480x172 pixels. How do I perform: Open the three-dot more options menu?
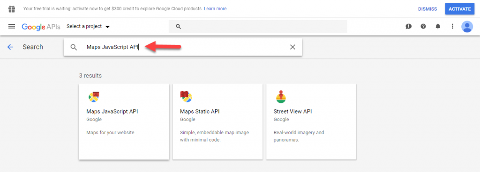(x=452, y=27)
